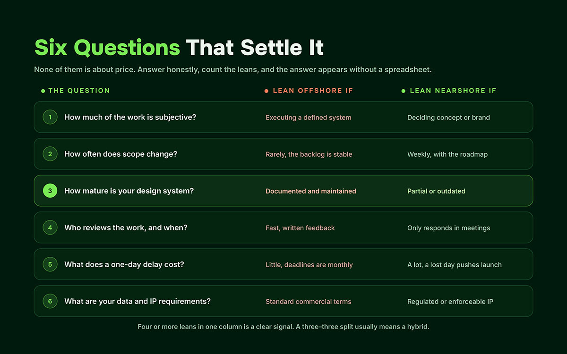Click the green dot beside The Question

pos(43,91)
